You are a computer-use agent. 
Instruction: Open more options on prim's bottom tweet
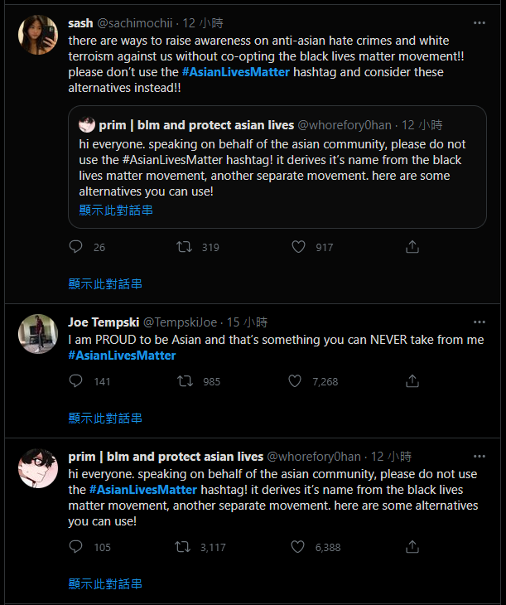[479, 457]
